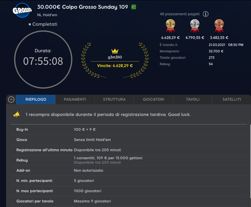The width and height of the screenshot is (251, 207).
Task: Click start time 08:30 PM
Action: 236,45
